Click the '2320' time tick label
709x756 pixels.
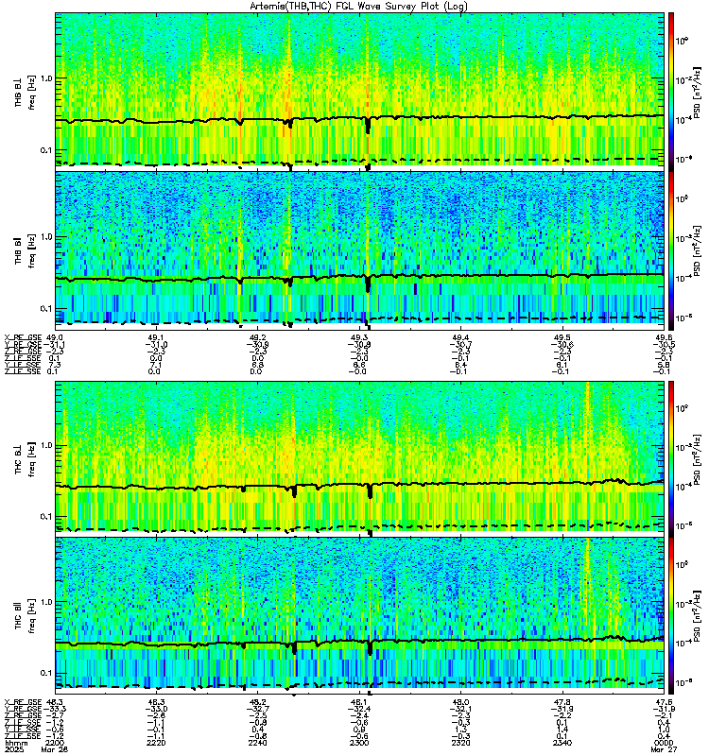[x=460, y=743]
